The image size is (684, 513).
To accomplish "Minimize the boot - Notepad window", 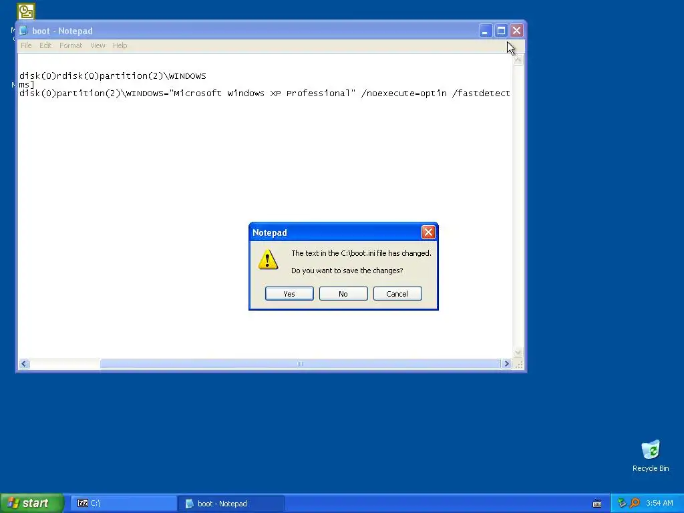I will pyautogui.click(x=485, y=31).
